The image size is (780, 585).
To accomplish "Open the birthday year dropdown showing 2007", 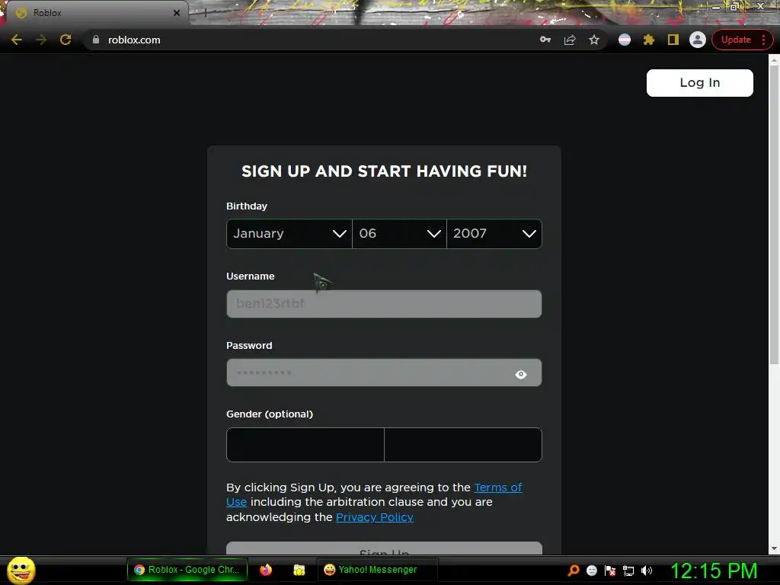I will click(x=494, y=234).
